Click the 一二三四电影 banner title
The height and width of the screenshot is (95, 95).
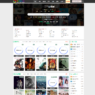pyautogui.click(x=49, y=7)
